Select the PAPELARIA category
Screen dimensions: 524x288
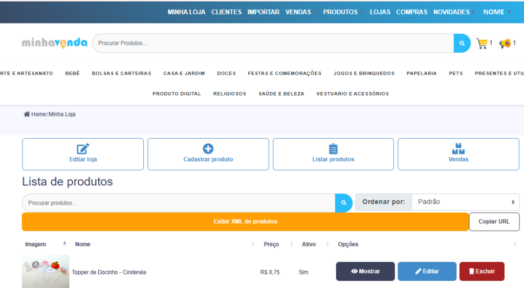coord(422,73)
